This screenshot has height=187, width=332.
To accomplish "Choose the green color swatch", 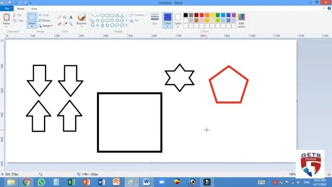I will [x=218, y=15].
